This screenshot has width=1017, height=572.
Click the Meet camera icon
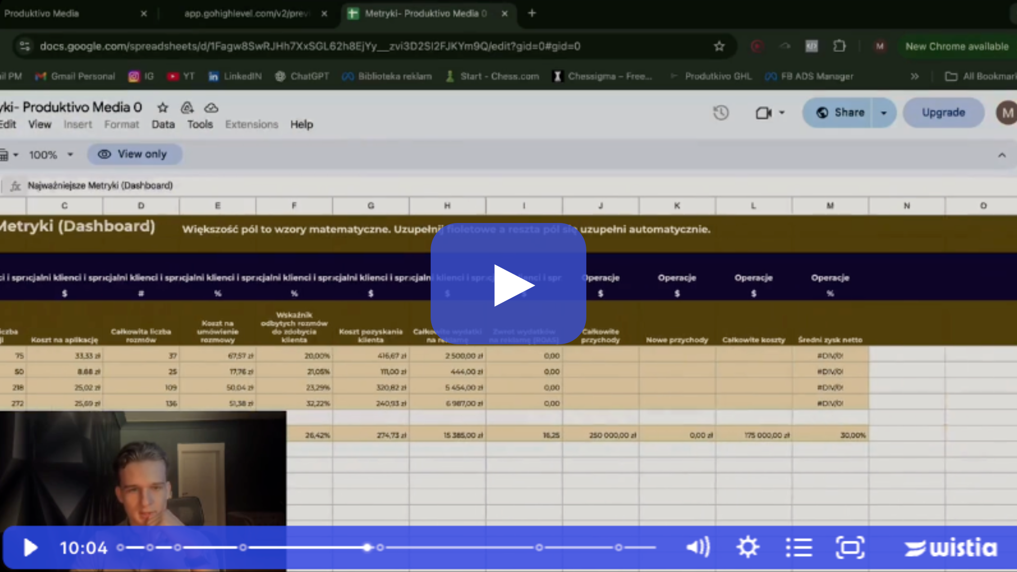pos(763,112)
